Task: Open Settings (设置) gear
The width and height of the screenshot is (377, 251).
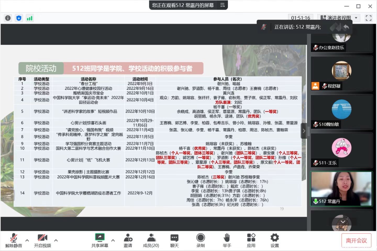Action: tap(275, 240)
